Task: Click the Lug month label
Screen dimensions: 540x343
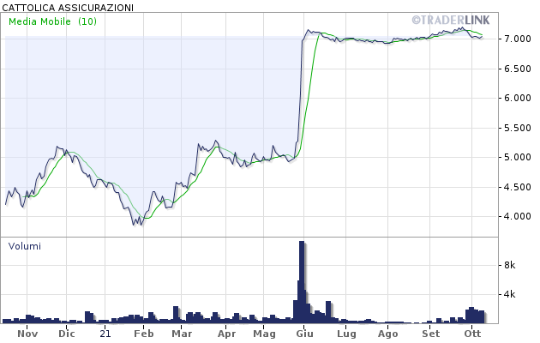Action: coord(346,334)
